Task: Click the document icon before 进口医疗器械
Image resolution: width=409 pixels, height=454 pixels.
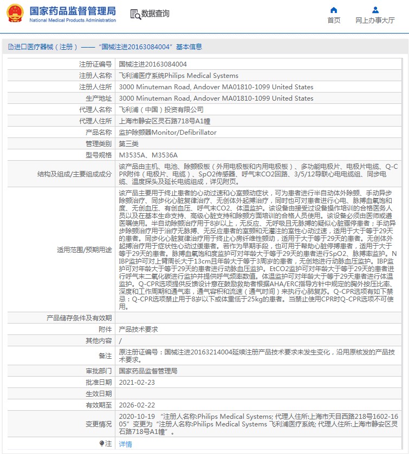Action: (10, 47)
